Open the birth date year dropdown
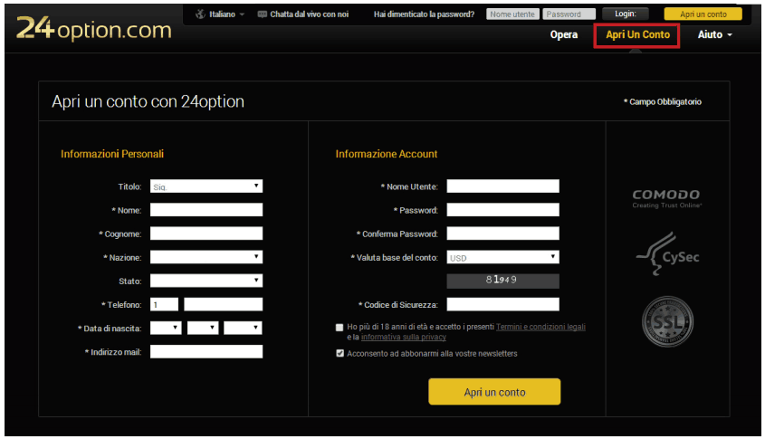Viewport: 765px width, 439px height. point(243,328)
